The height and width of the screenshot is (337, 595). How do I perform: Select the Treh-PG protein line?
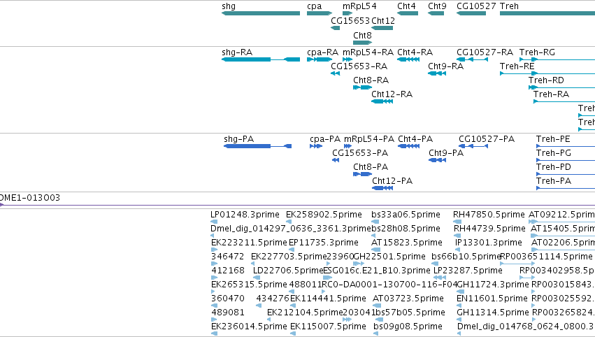click(x=566, y=160)
